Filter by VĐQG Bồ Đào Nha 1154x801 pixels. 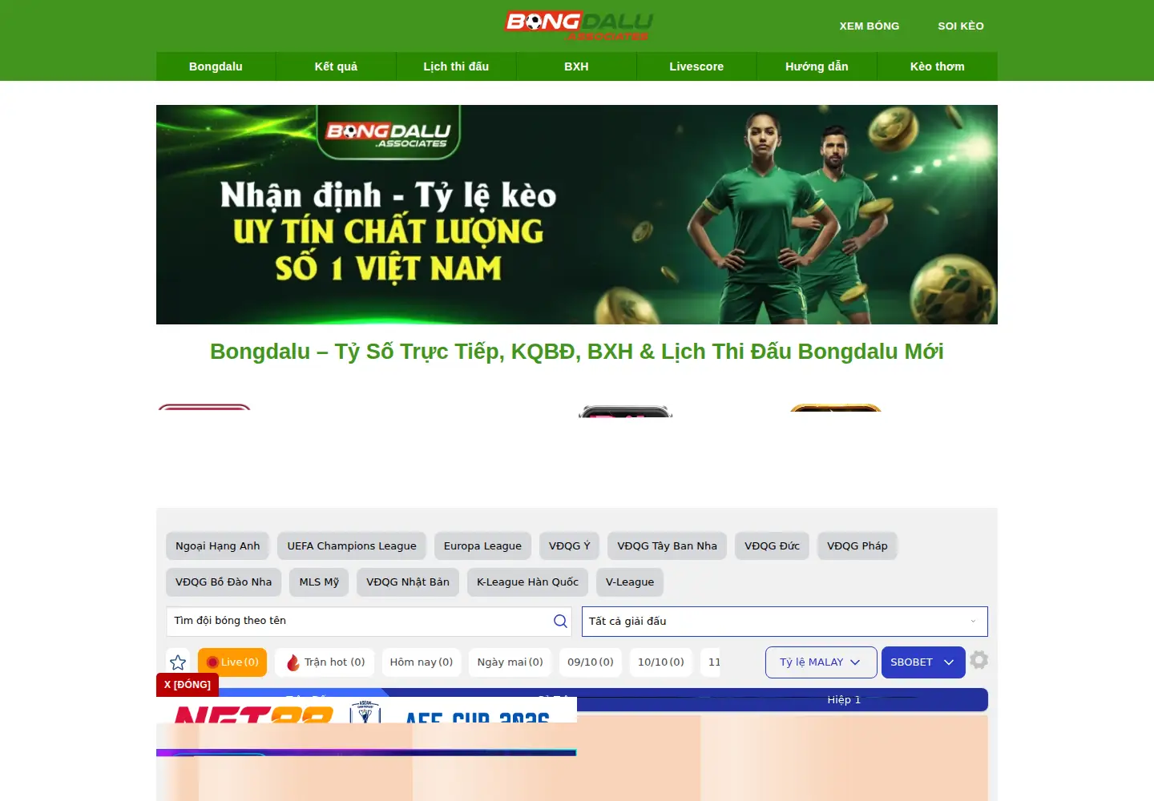224,582
